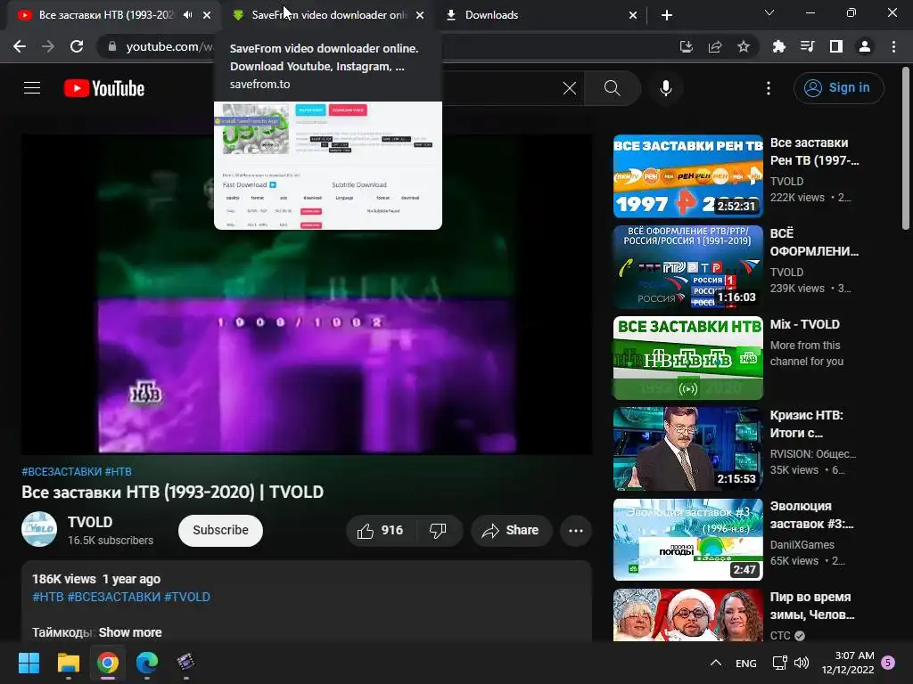
Task: Open SaveFrom tab preview card
Action: 328,132
